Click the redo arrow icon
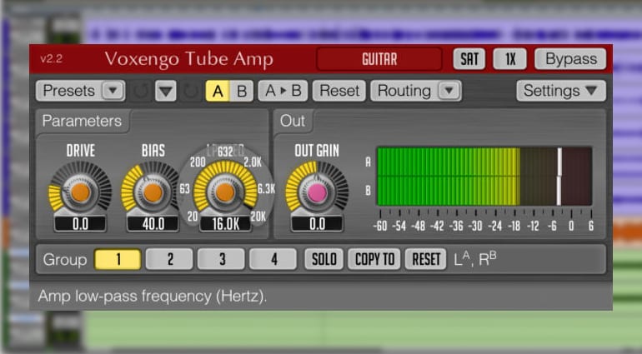This screenshot has width=642, height=354. tap(190, 91)
